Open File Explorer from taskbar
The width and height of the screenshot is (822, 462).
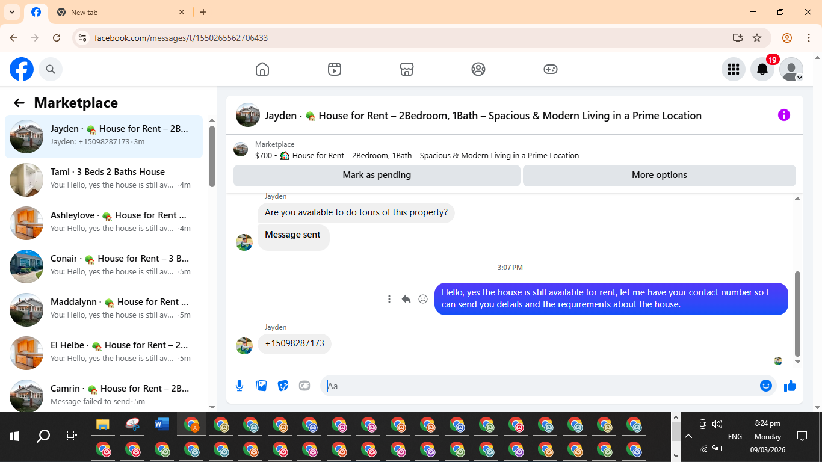tap(103, 425)
